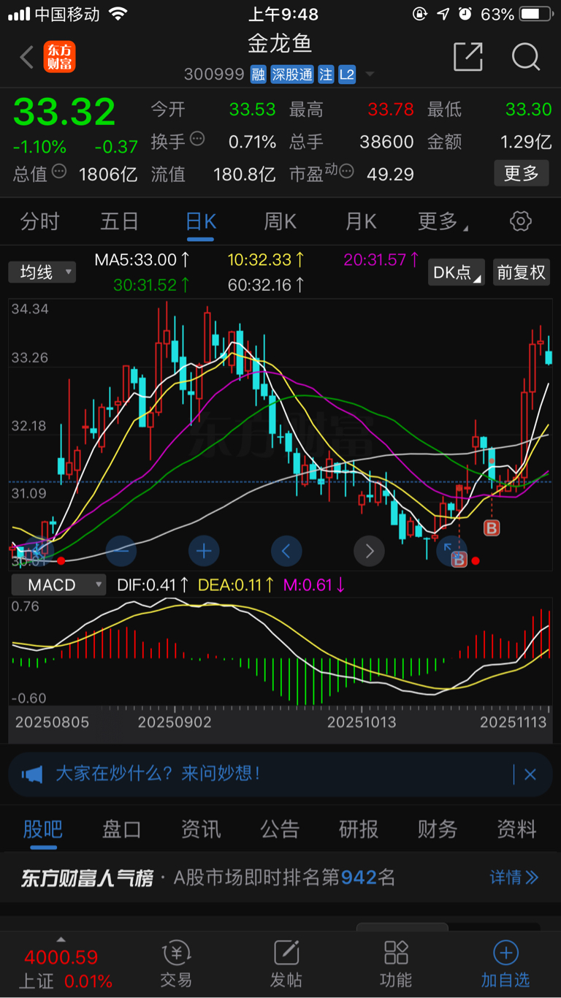Tap the 东方财富人气榜 title

tap(87, 877)
